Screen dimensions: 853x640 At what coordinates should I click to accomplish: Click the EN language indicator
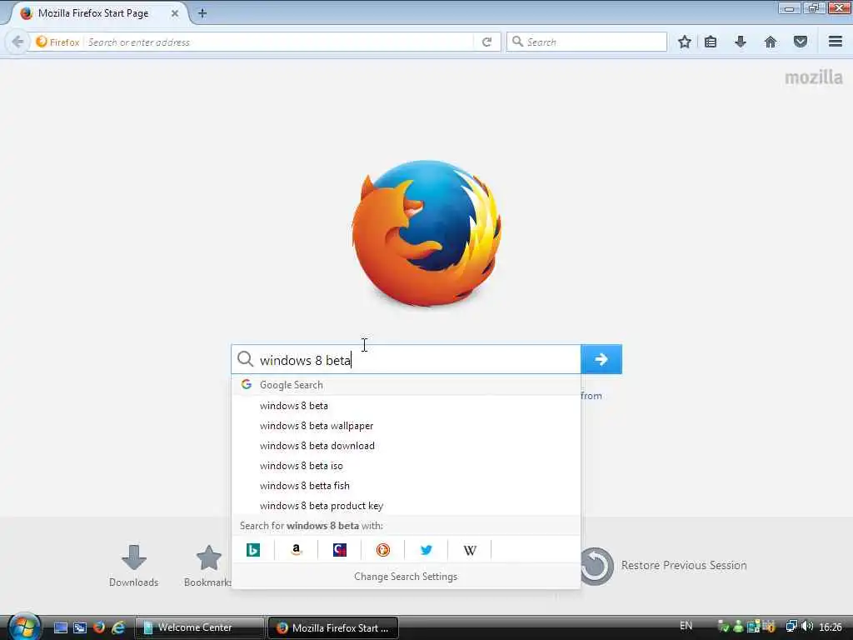coord(686,626)
